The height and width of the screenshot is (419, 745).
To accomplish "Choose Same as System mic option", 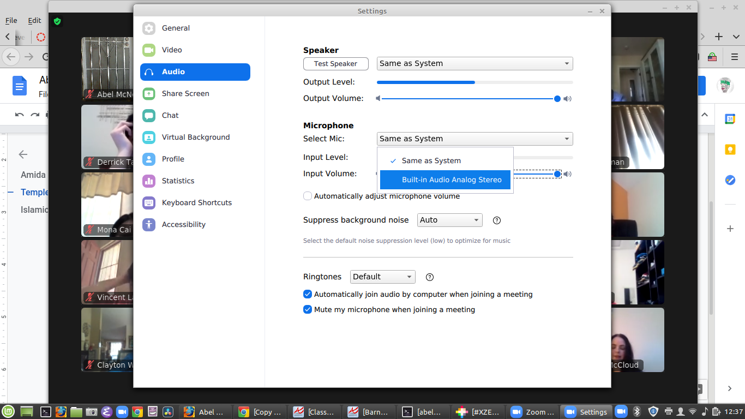I will click(x=445, y=161).
